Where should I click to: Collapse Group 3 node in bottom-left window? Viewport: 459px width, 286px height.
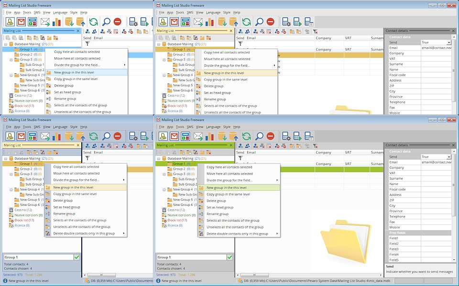pyautogui.click(x=11, y=174)
